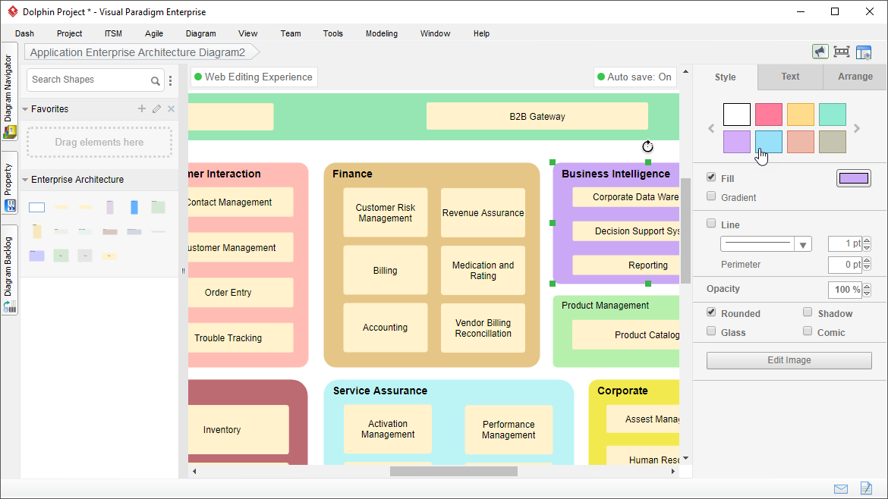Add a new favorite with the plus icon
888x499 pixels.
coord(142,108)
